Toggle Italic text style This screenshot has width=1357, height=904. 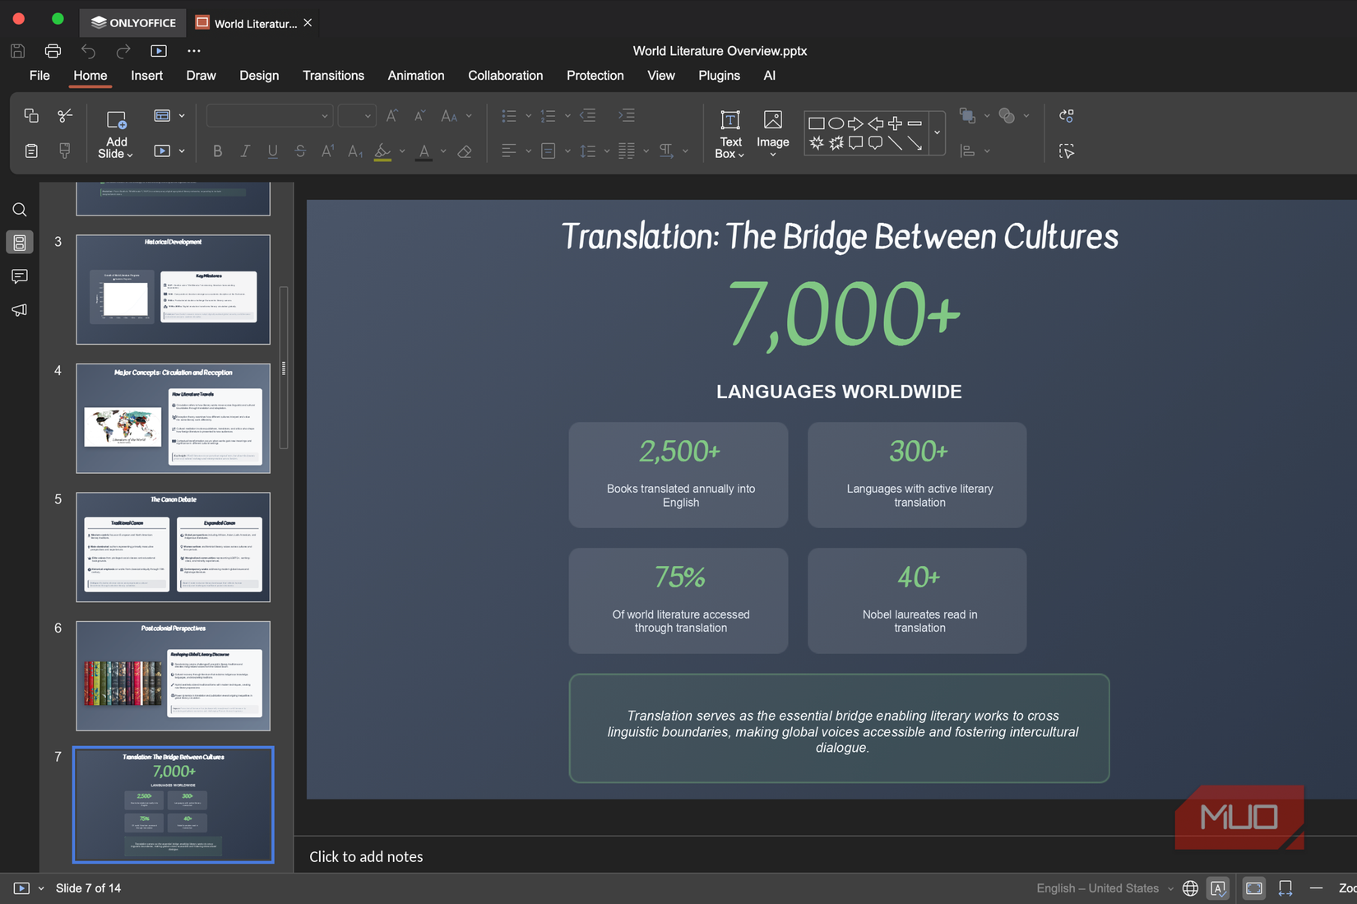click(x=245, y=151)
